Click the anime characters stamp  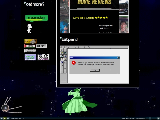(x=44, y=57)
